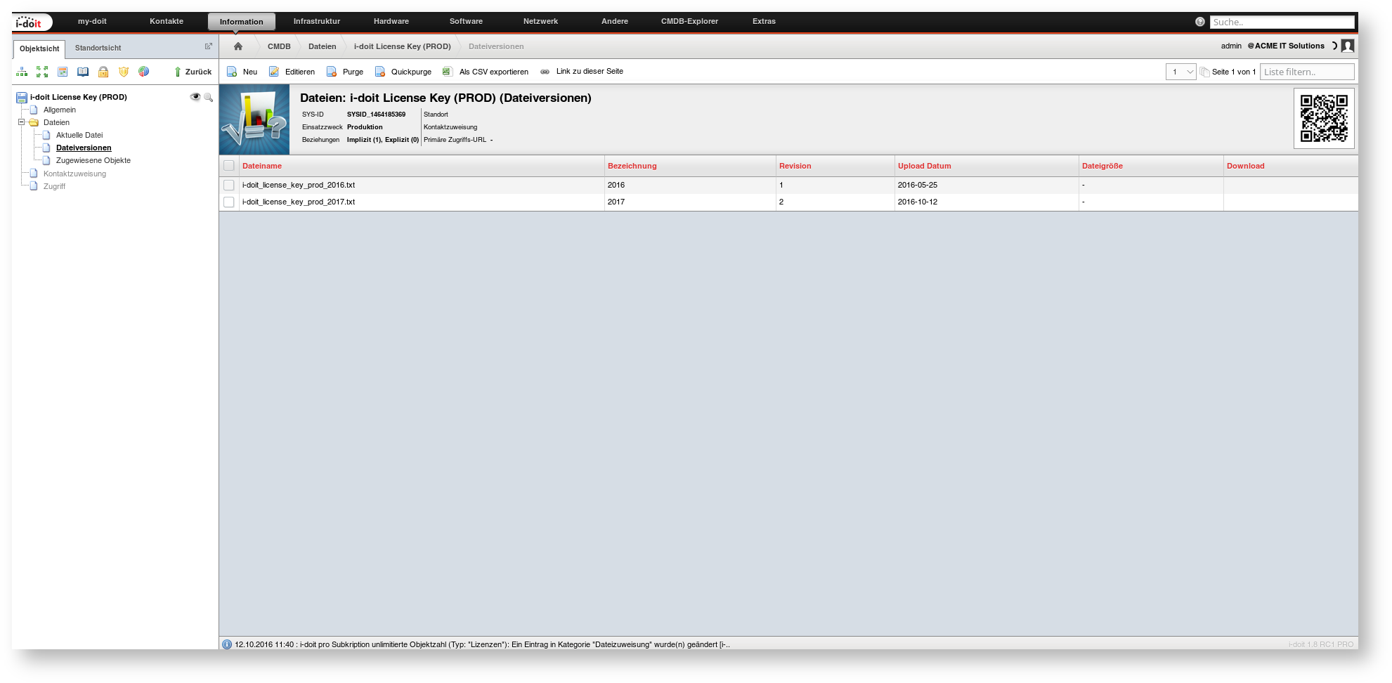Go back with the Zurück button

193,72
